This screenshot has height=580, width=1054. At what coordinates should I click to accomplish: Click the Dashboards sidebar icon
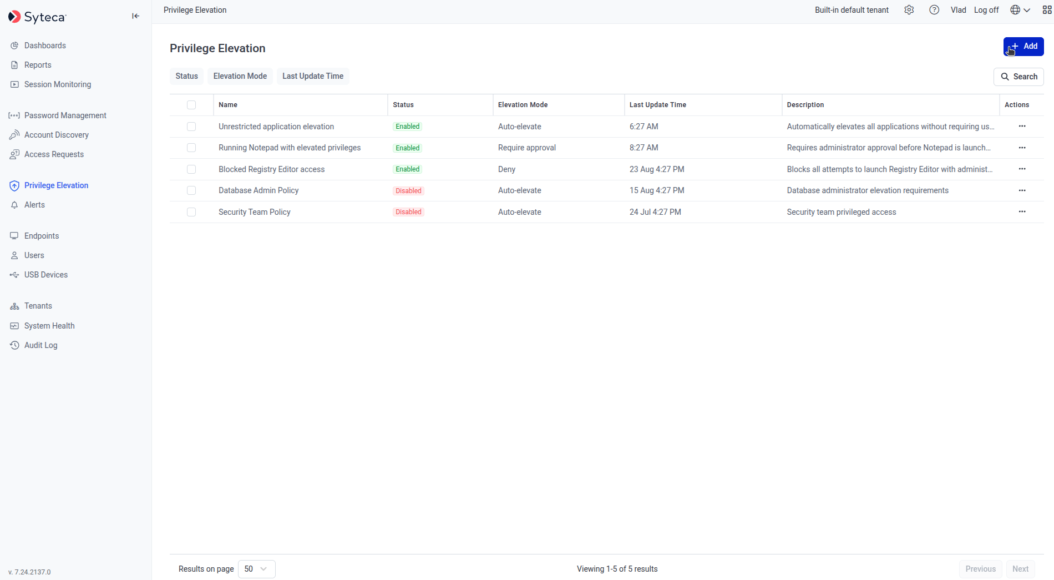tap(14, 46)
